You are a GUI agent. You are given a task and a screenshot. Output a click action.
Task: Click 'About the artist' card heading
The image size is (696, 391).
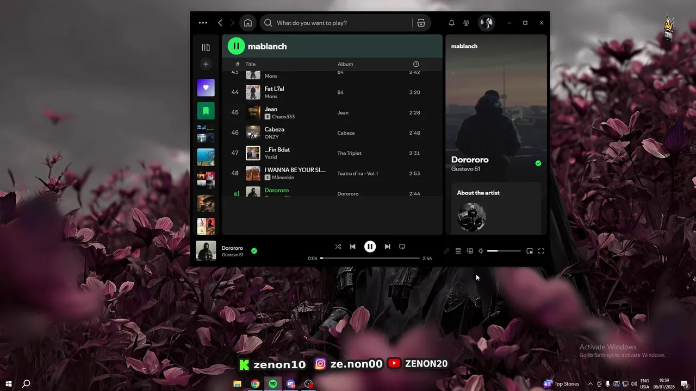pos(478,193)
